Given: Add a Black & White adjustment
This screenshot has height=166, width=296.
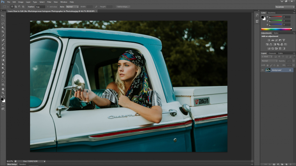Looking at the screenshot, I should [275, 44].
